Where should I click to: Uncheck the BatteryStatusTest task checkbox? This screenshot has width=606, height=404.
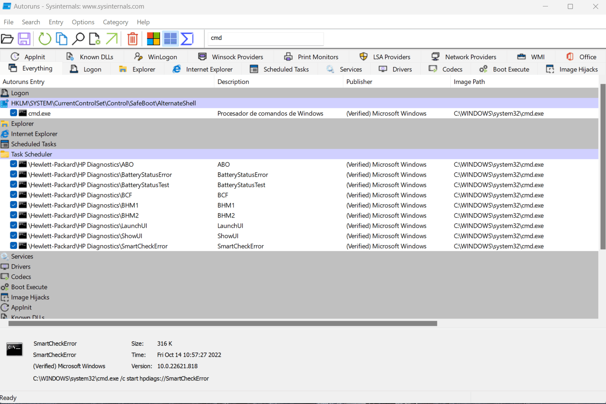click(14, 185)
